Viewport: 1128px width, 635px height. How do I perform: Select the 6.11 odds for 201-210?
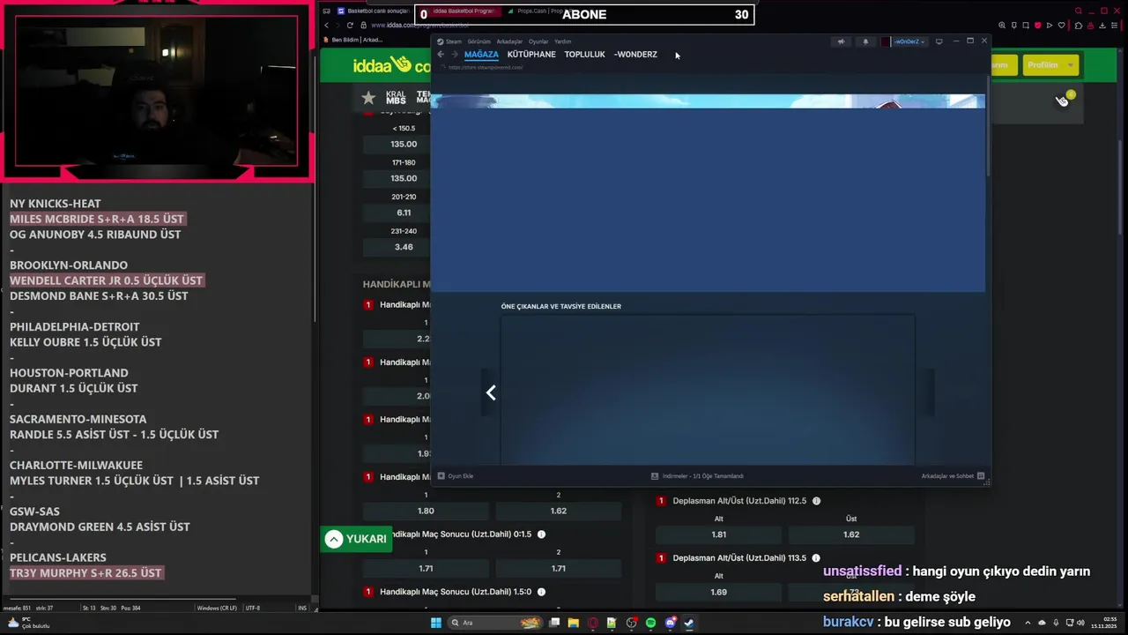pyautogui.click(x=404, y=213)
